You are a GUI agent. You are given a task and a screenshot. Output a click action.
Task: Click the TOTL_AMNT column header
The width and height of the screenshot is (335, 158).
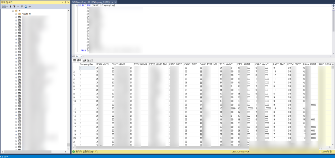point(228,64)
